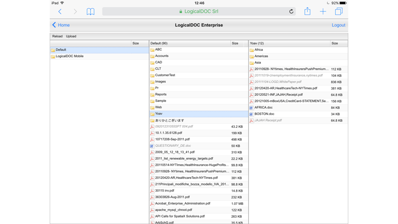
Task: Click the Safari tab overview icon
Action: click(x=339, y=11)
